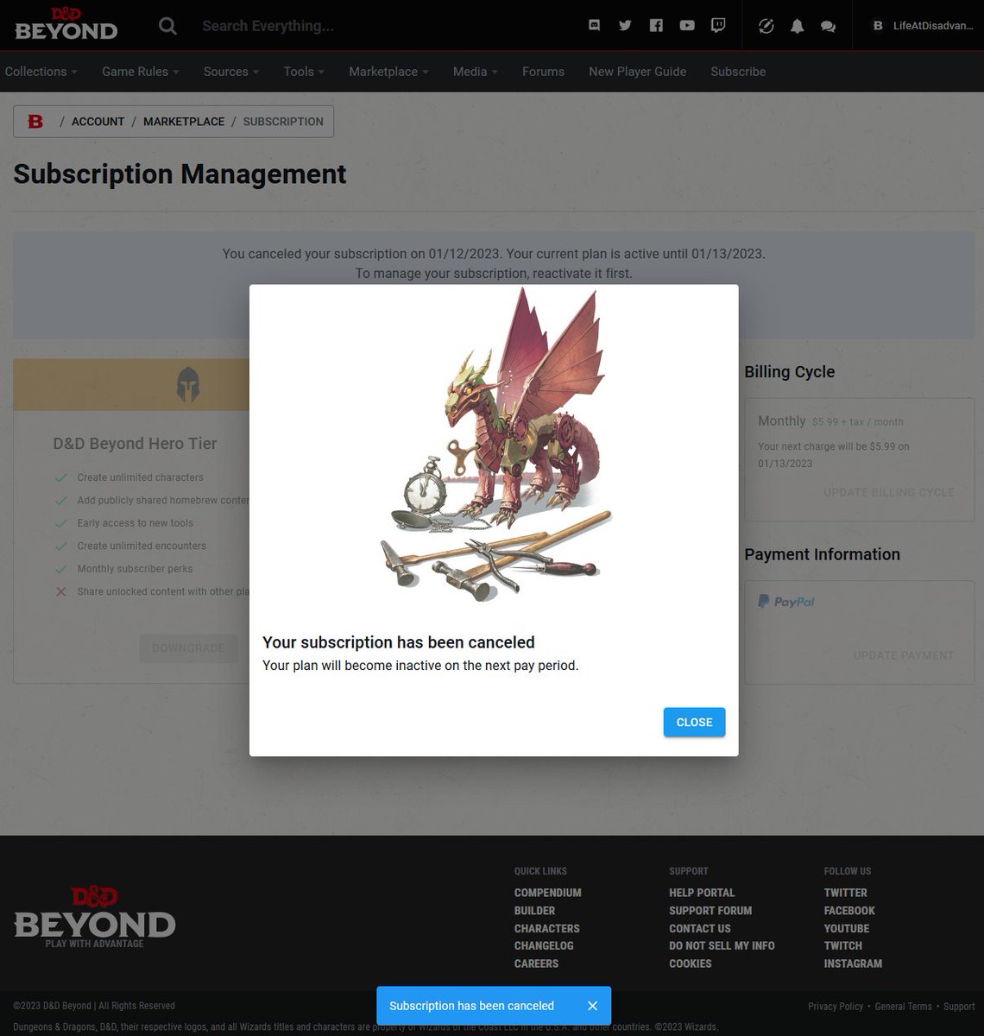This screenshot has height=1036, width=984.
Task: Open the Twitch icon in header
Action: tap(718, 26)
